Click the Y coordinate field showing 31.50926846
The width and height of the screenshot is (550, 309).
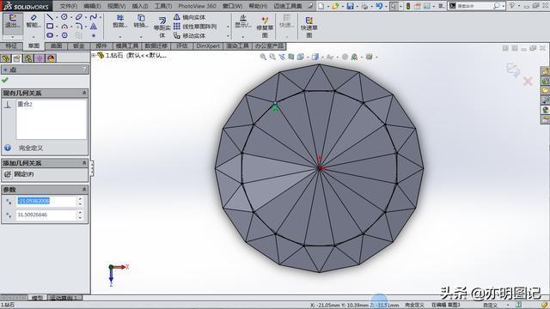point(46,215)
